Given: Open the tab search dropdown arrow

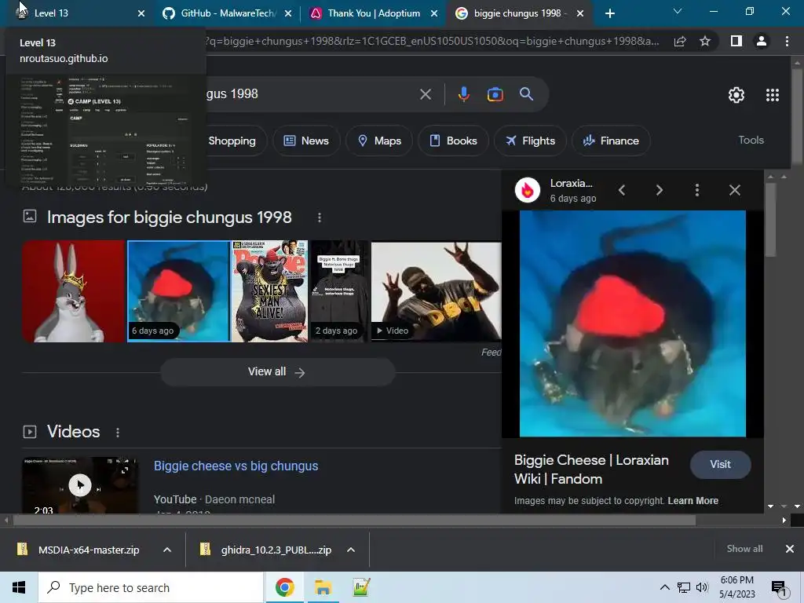Looking at the screenshot, I should (678, 11).
